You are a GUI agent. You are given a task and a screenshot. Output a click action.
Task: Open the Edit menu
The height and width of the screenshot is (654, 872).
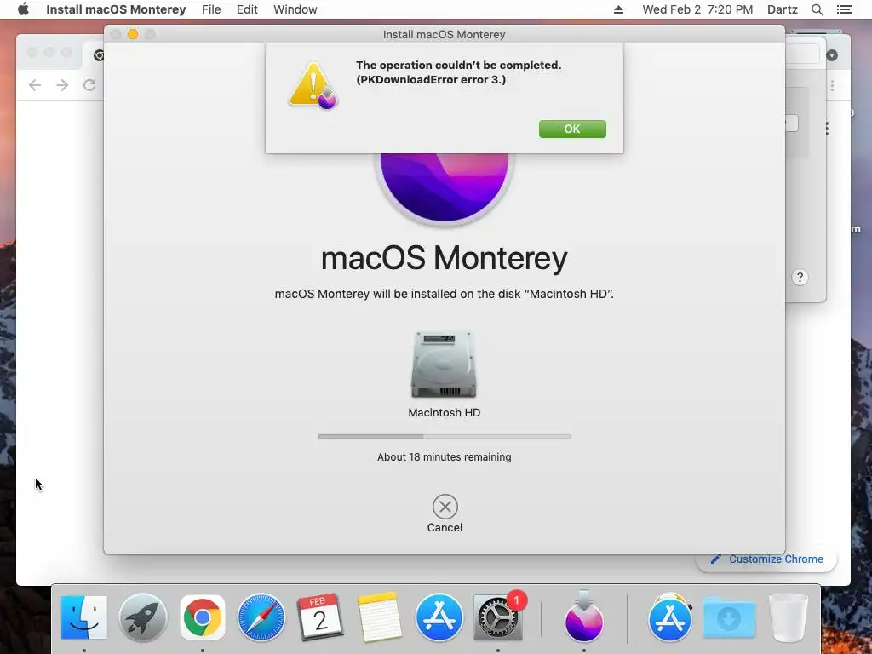(247, 9)
